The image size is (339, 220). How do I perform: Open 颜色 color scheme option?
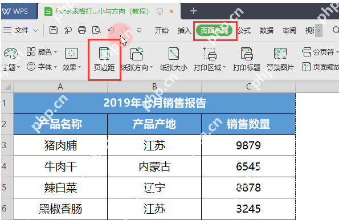(42, 52)
